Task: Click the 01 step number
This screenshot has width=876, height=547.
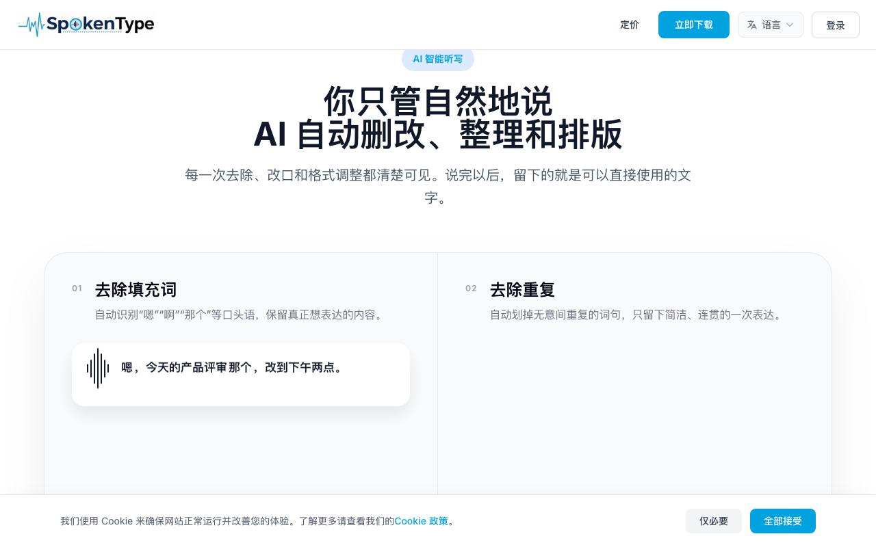Action: click(x=77, y=289)
